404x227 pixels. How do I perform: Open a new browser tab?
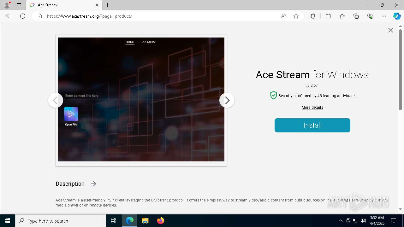tap(108, 5)
